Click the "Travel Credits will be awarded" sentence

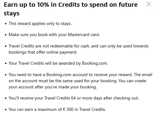click(x=58, y=63)
